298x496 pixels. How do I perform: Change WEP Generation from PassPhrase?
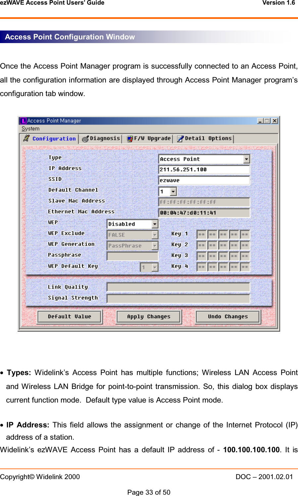click(154, 246)
